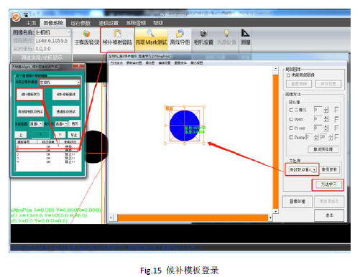Check the Canny preprocessing checkbox
This screenshot has height=277, width=360.
coord(291,137)
